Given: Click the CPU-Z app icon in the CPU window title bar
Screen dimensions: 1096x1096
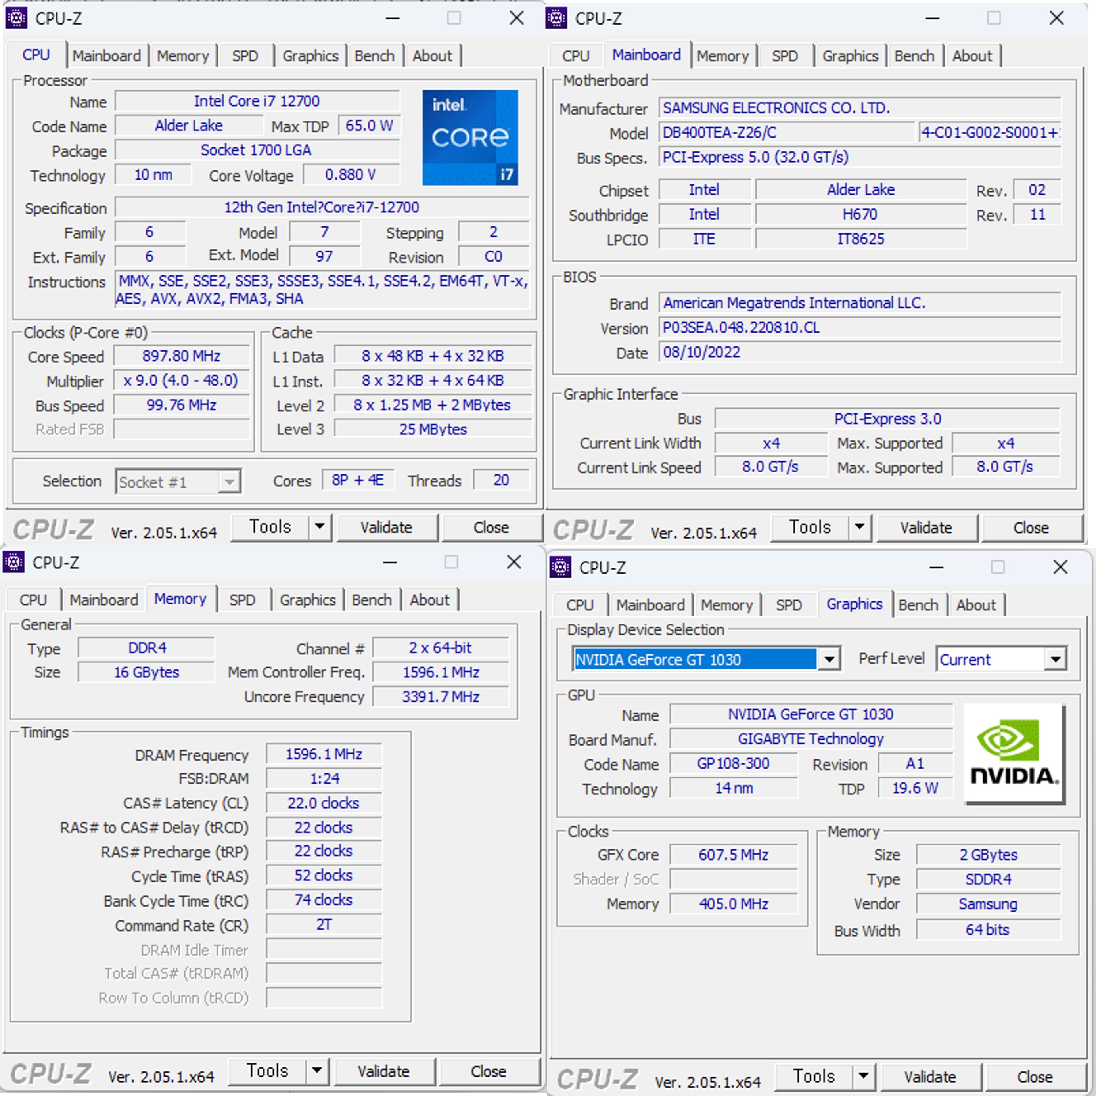Looking at the screenshot, I should (x=16, y=18).
